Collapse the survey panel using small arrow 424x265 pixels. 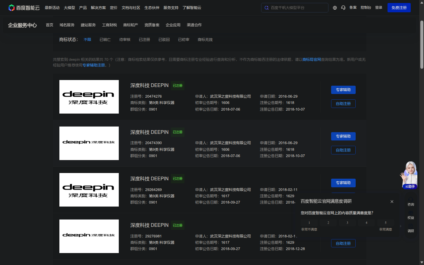[400, 226]
